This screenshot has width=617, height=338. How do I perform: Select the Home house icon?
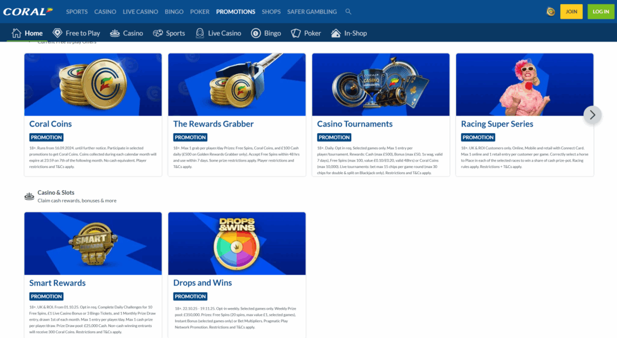pyautogui.click(x=17, y=33)
